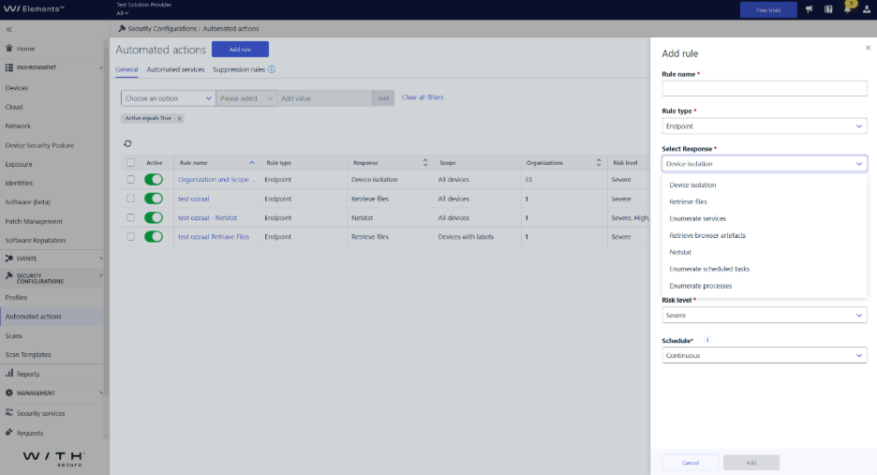Click Cancel in Add rule panel
The image size is (877, 475).
pyautogui.click(x=691, y=463)
